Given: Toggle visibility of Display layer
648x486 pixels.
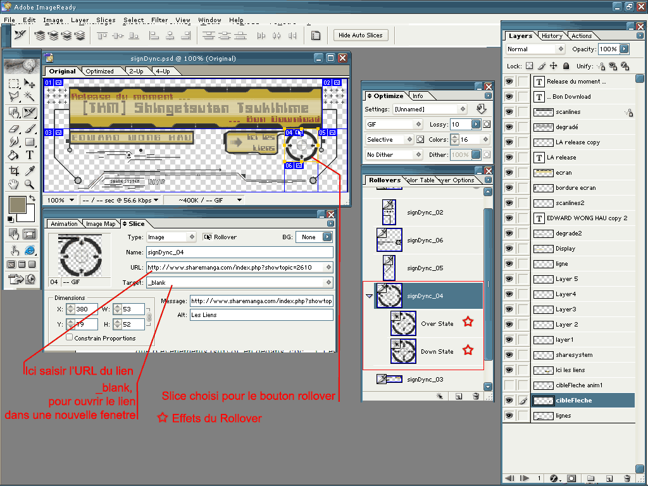Looking at the screenshot, I should pyautogui.click(x=509, y=249).
